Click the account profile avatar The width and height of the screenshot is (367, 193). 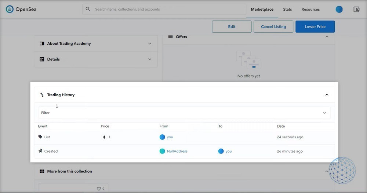(x=339, y=10)
